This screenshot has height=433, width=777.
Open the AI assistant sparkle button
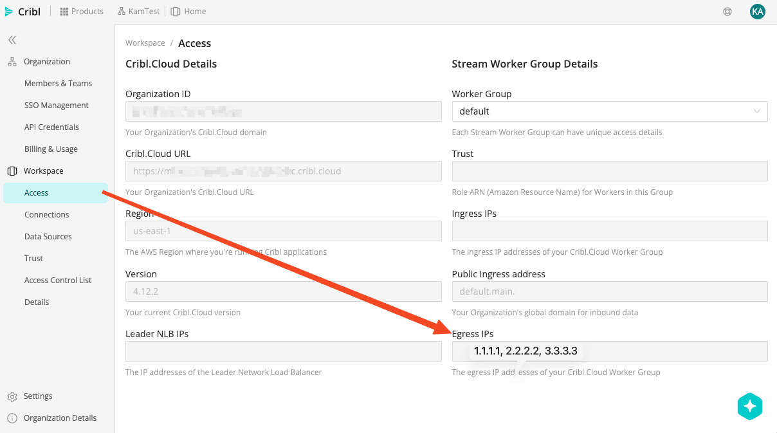749,407
